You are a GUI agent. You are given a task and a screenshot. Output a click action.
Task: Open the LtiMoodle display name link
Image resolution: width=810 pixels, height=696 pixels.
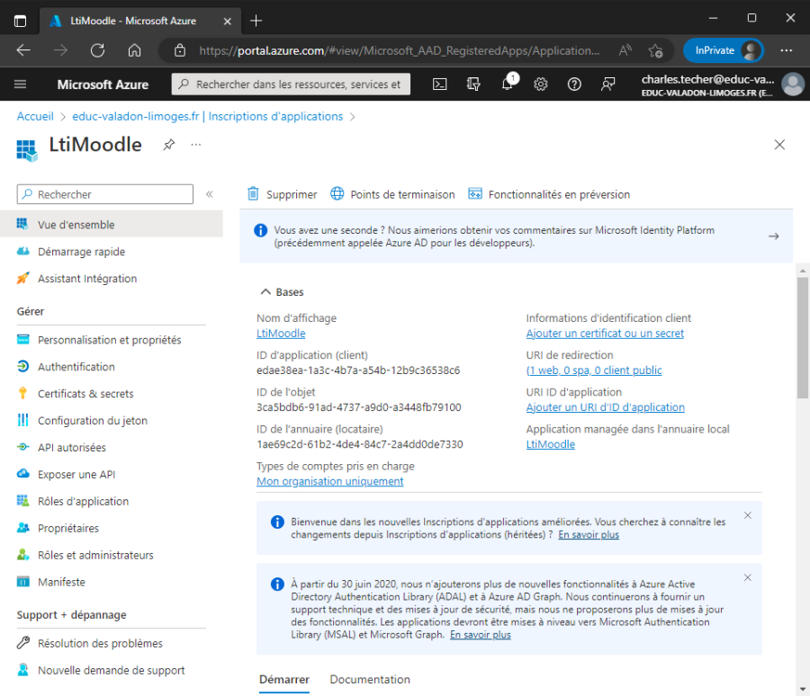(281, 333)
